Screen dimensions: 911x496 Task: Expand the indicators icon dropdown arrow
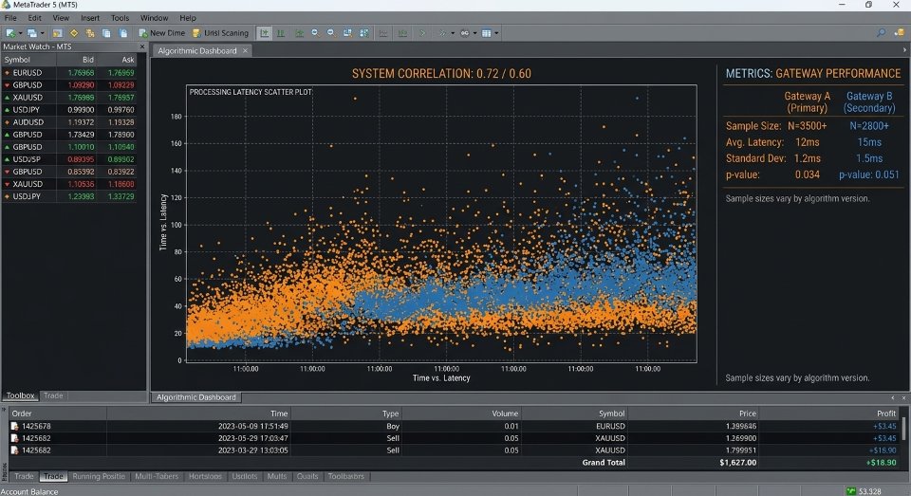(453, 33)
